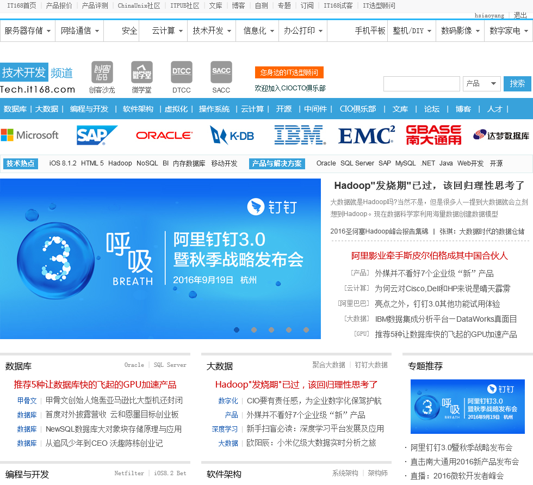Open headline Hadoop"发烧期"已过 article
Viewport: 533px width, 485px height.
429,186
